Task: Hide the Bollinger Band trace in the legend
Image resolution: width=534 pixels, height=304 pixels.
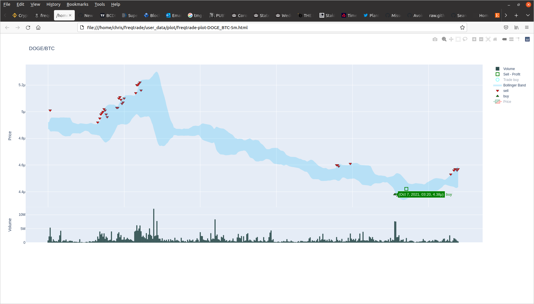Action: click(x=514, y=85)
